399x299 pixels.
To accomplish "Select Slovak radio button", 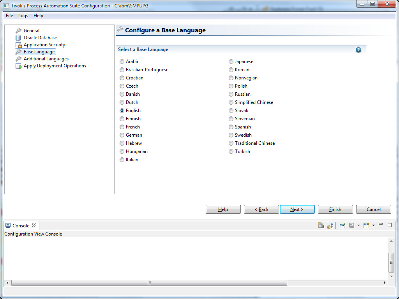I will [231, 111].
